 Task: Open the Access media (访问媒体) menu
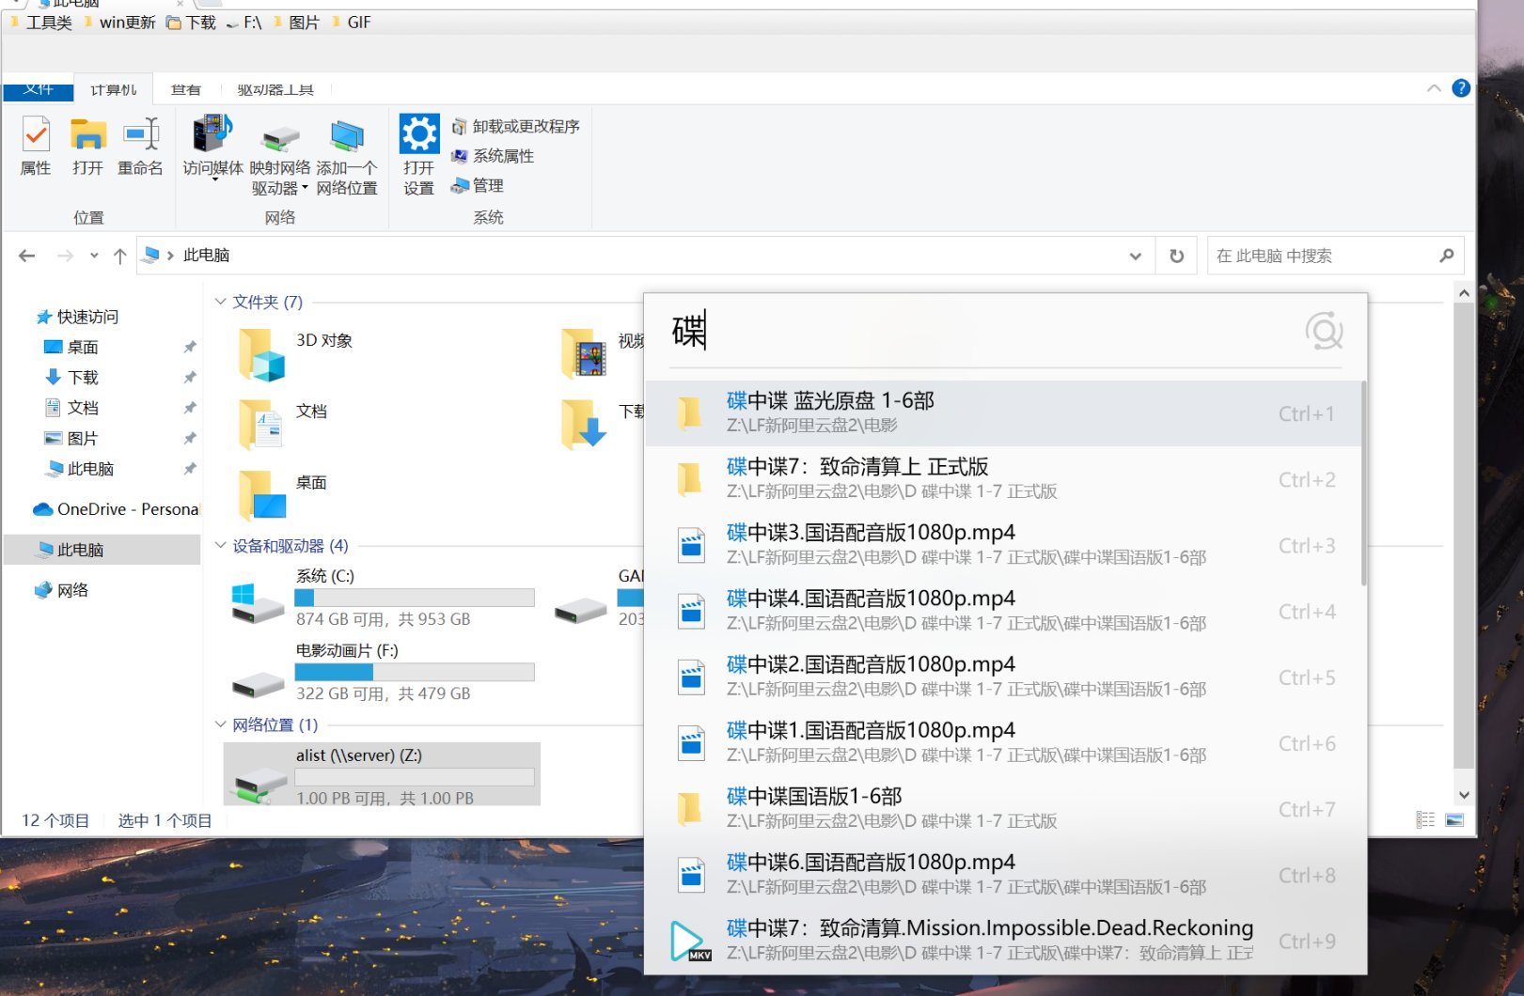[212, 147]
